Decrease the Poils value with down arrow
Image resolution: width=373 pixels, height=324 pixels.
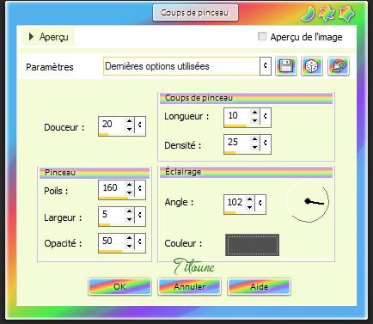tap(129, 193)
